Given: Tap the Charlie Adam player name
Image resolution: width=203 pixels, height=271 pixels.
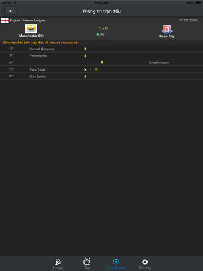Looking at the screenshot, I should [159, 63].
